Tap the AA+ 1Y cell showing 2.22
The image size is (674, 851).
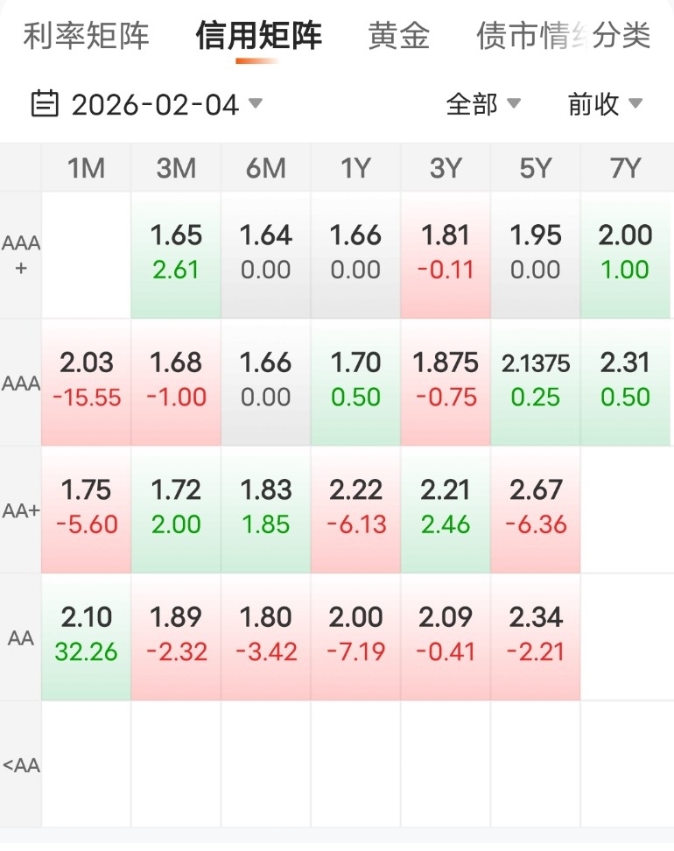pos(355,509)
